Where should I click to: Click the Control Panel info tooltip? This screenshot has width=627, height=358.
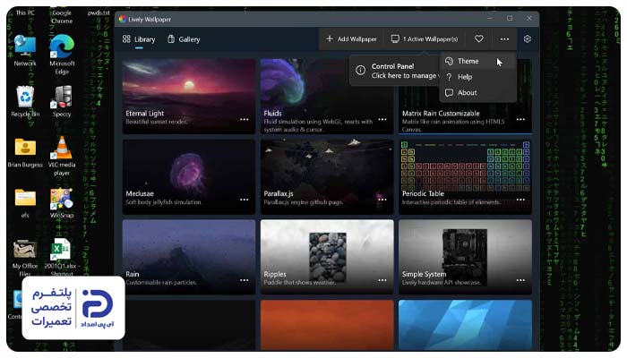(394, 71)
